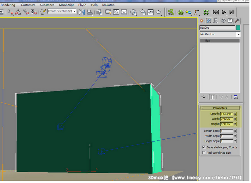Jump to the start of the animation

click(x=216, y=12)
